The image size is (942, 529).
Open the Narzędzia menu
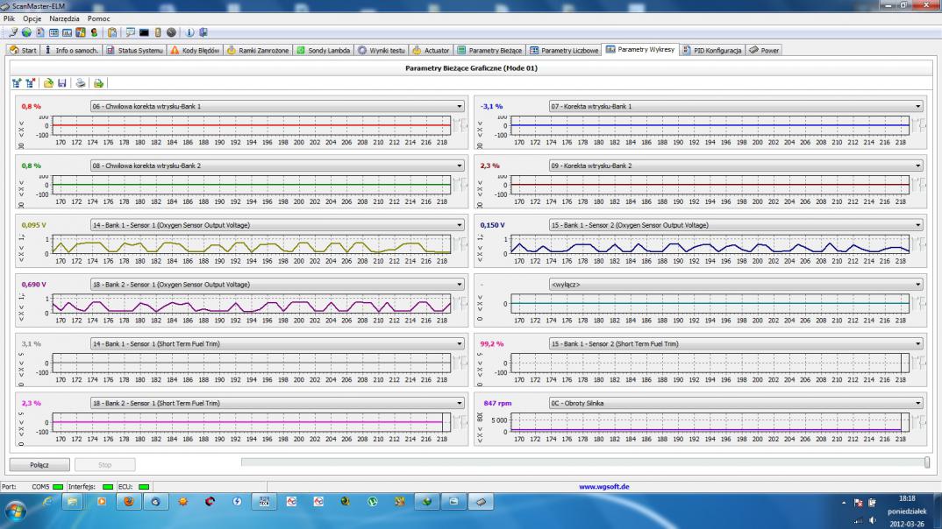click(x=64, y=18)
